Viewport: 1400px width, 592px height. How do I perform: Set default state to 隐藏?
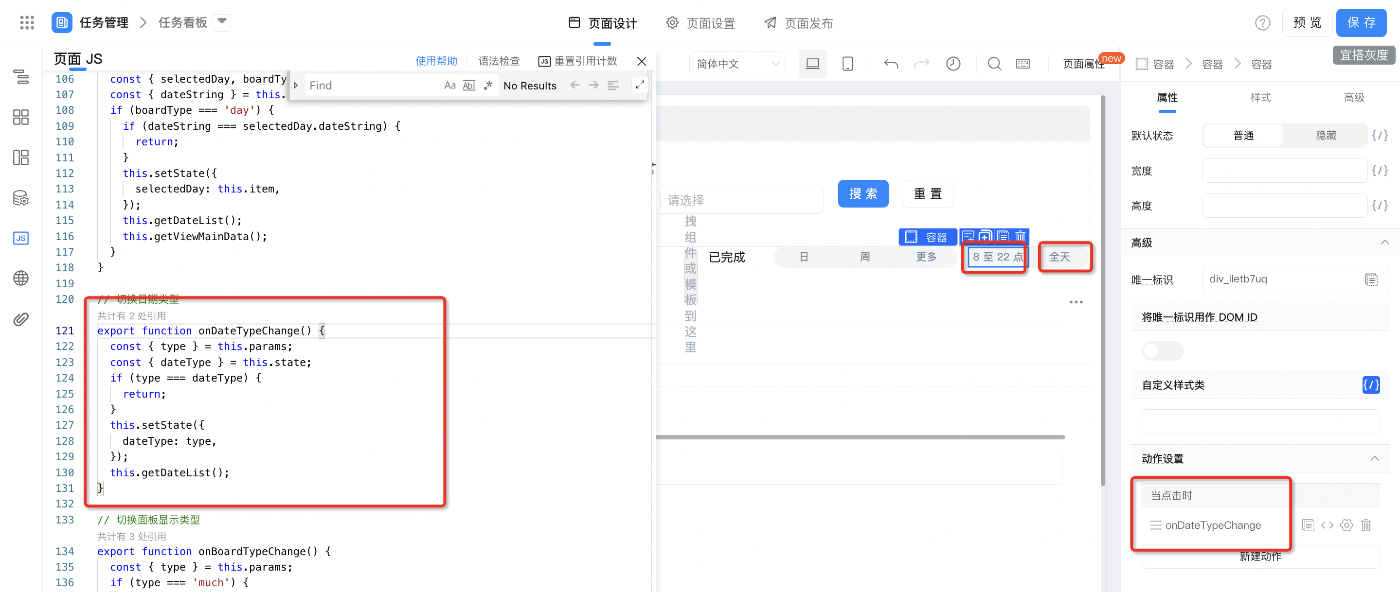1325,135
